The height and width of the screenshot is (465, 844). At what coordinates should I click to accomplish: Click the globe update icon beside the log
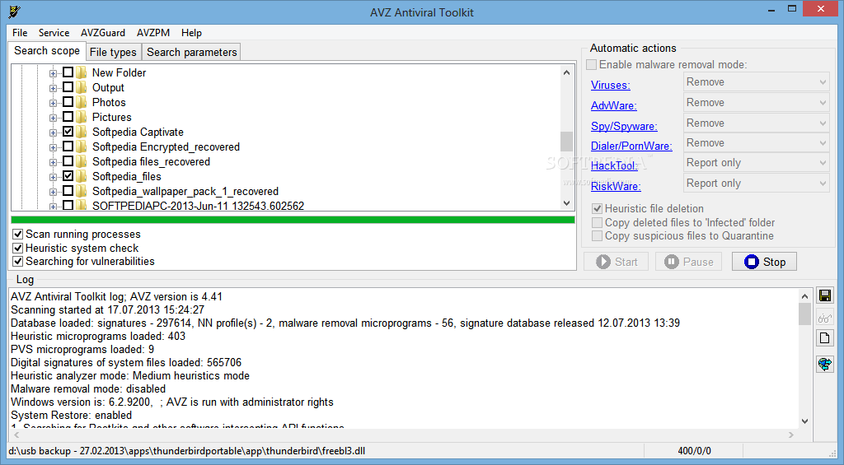tap(824, 364)
